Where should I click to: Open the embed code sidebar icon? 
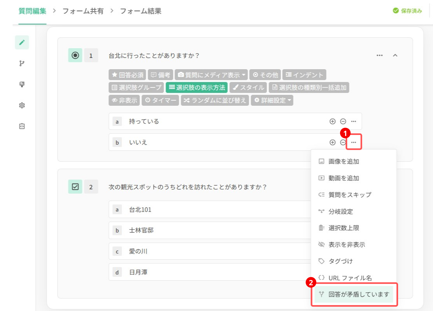pyautogui.click(x=22, y=126)
